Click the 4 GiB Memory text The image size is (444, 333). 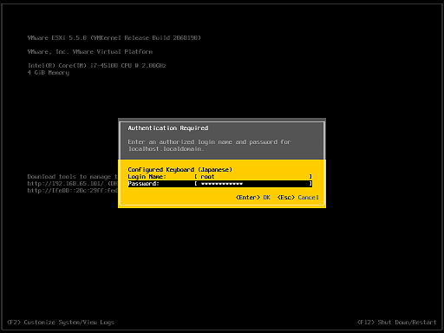click(x=49, y=73)
